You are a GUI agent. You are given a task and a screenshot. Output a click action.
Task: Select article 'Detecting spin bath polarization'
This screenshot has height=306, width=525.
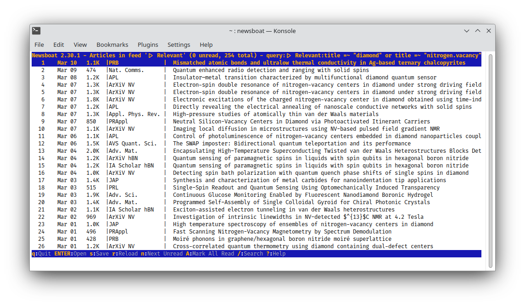click(x=257, y=173)
